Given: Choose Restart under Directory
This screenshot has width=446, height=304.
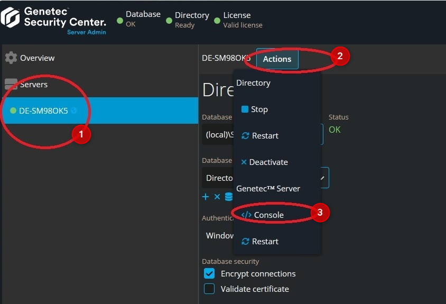Looking at the screenshot, I should pyautogui.click(x=259, y=136).
